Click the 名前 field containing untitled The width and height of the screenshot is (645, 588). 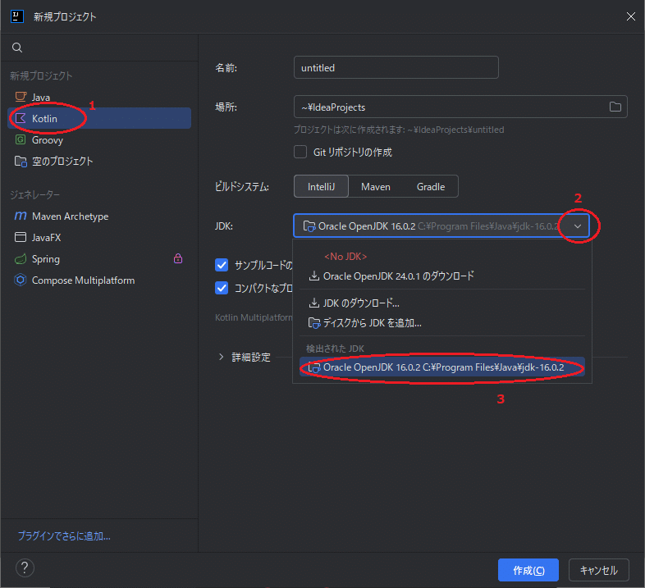(x=396, y=67)
